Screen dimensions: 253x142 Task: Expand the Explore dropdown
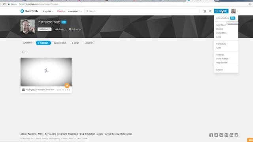point(48,11)
